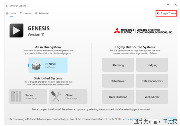
Task: Select the Bridging workload tile
Action: pos(152,65)
